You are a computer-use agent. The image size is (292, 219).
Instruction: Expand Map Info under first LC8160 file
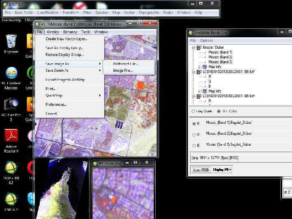199,91
